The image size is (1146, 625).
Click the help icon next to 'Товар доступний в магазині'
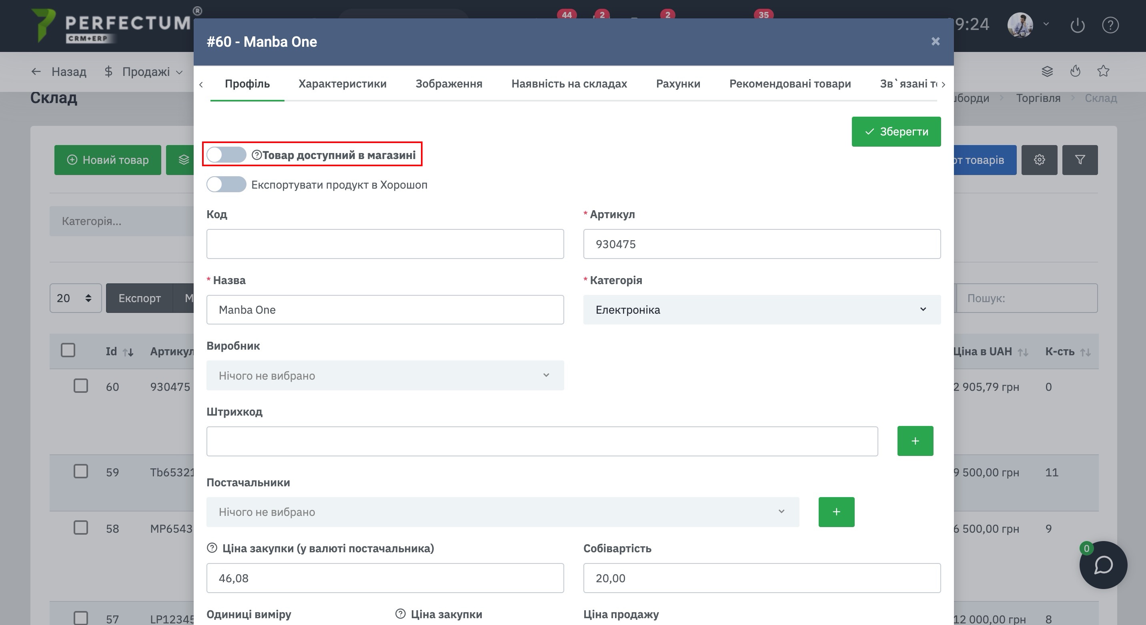coord(257,155)
